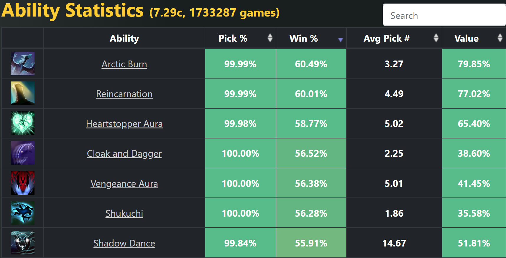This screenshot has width=506, height=258.
Task: Sort by Value column arrows
Action: tap(500, 38)
